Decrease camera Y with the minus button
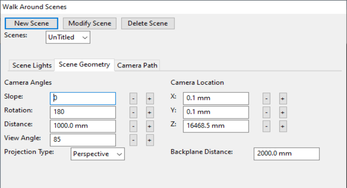 point(266,112)
